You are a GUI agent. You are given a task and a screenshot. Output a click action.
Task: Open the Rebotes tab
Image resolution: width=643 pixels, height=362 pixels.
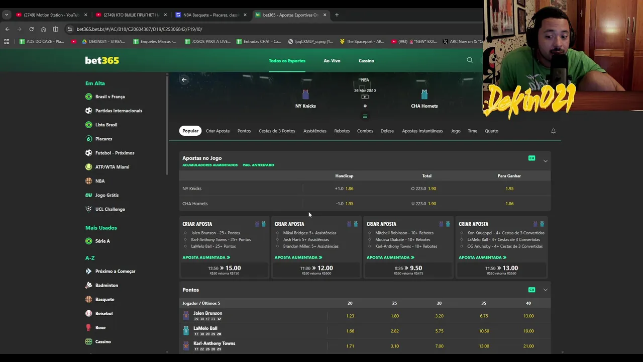342,131
